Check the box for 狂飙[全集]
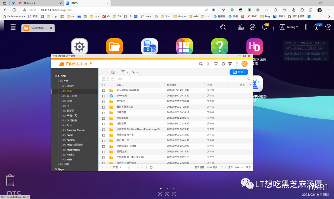This screenshot has height=199, width=334. click(x=104, y=152)
